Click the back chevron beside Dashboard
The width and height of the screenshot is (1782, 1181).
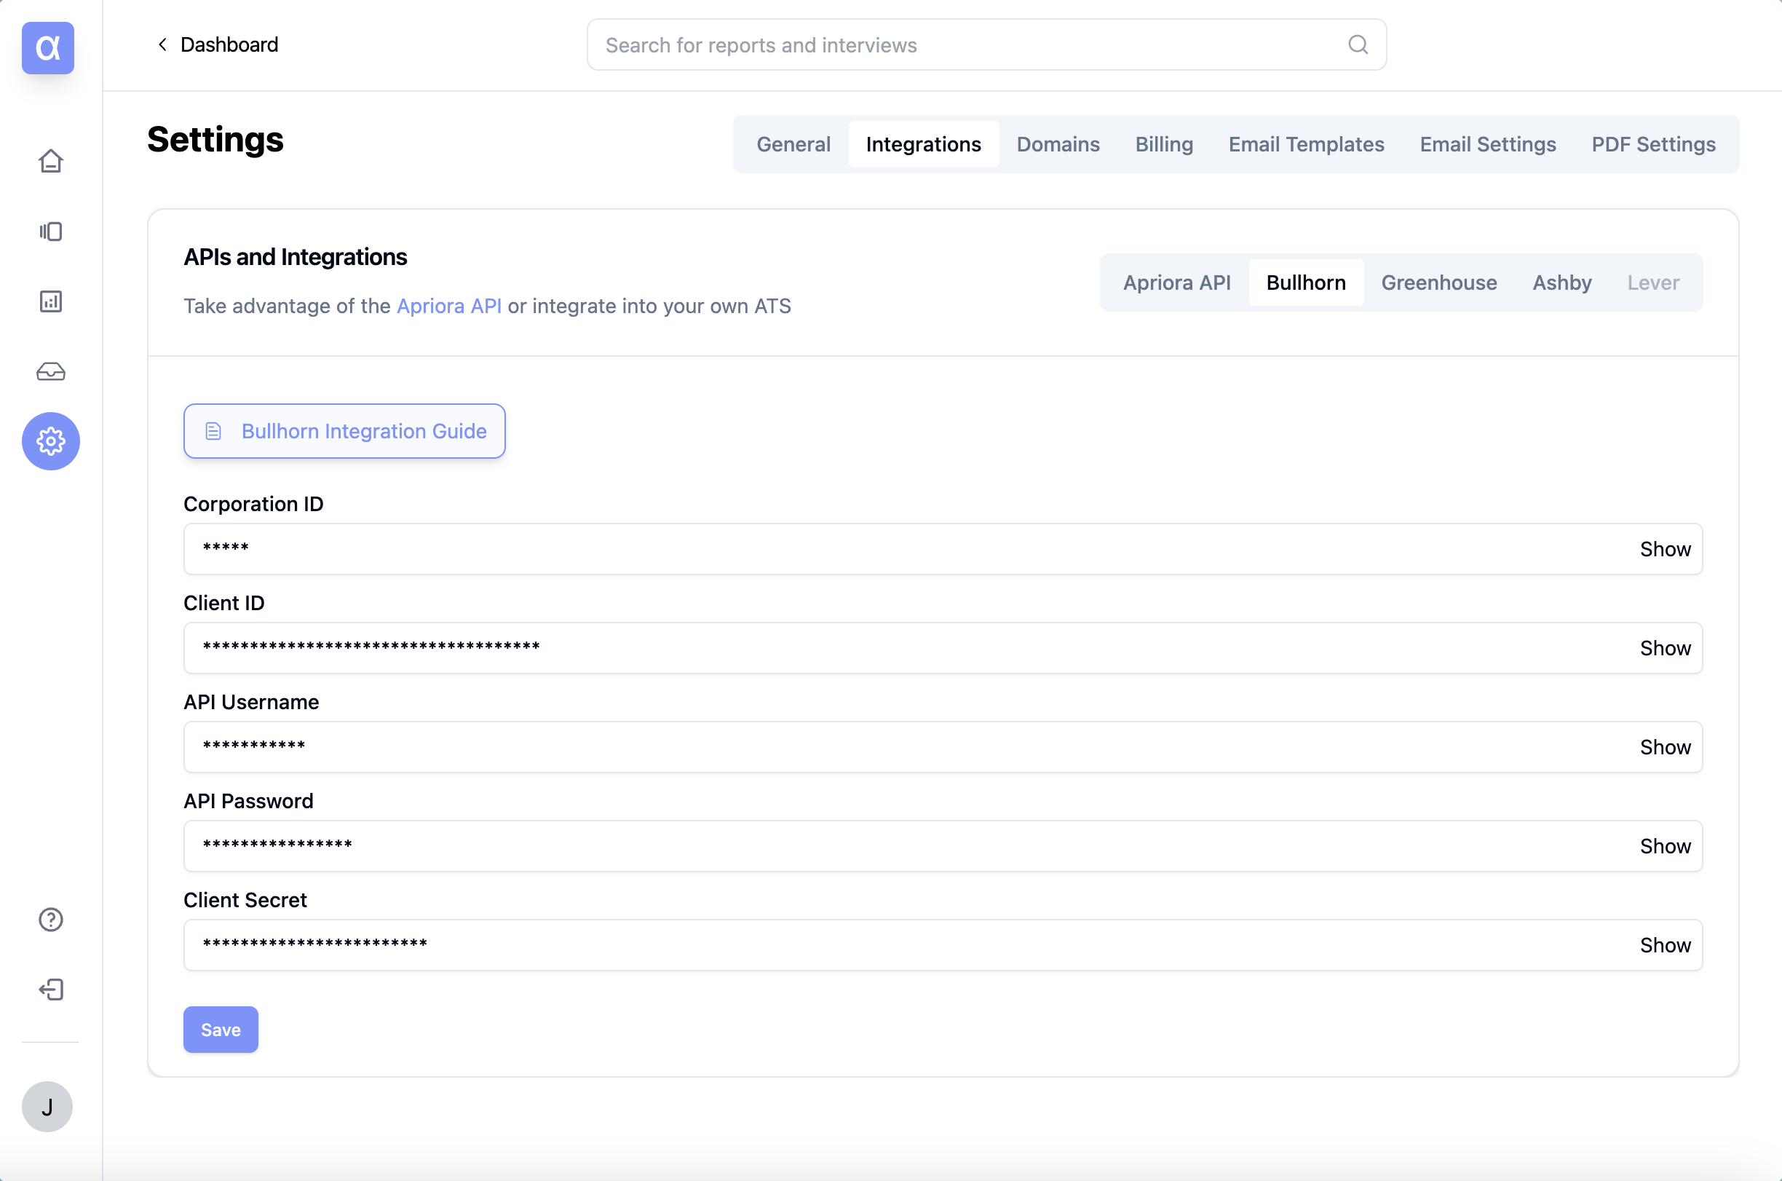coord(162,44)
